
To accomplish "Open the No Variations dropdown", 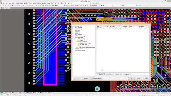I will tap(100, 5).
